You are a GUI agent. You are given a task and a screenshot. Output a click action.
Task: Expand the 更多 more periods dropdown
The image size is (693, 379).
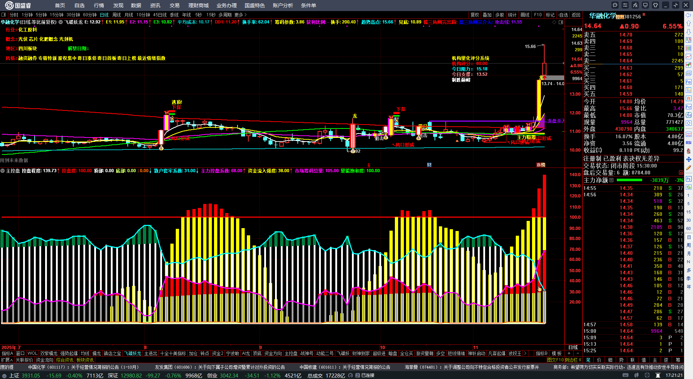coord(240,15)
